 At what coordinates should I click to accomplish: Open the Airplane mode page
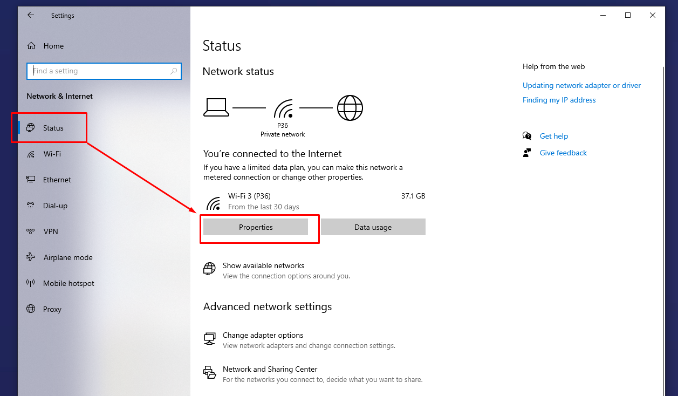67,258
